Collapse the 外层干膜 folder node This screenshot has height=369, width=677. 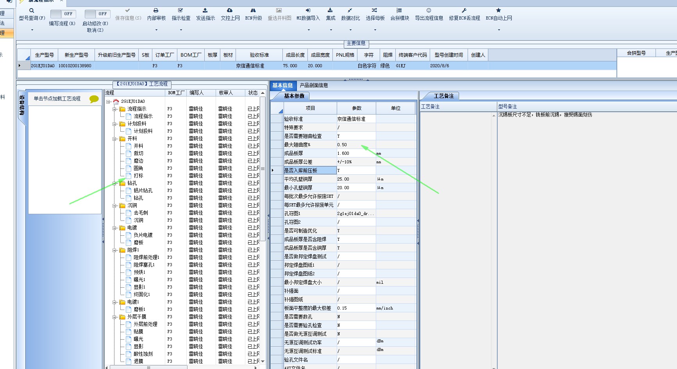(115, 317)
